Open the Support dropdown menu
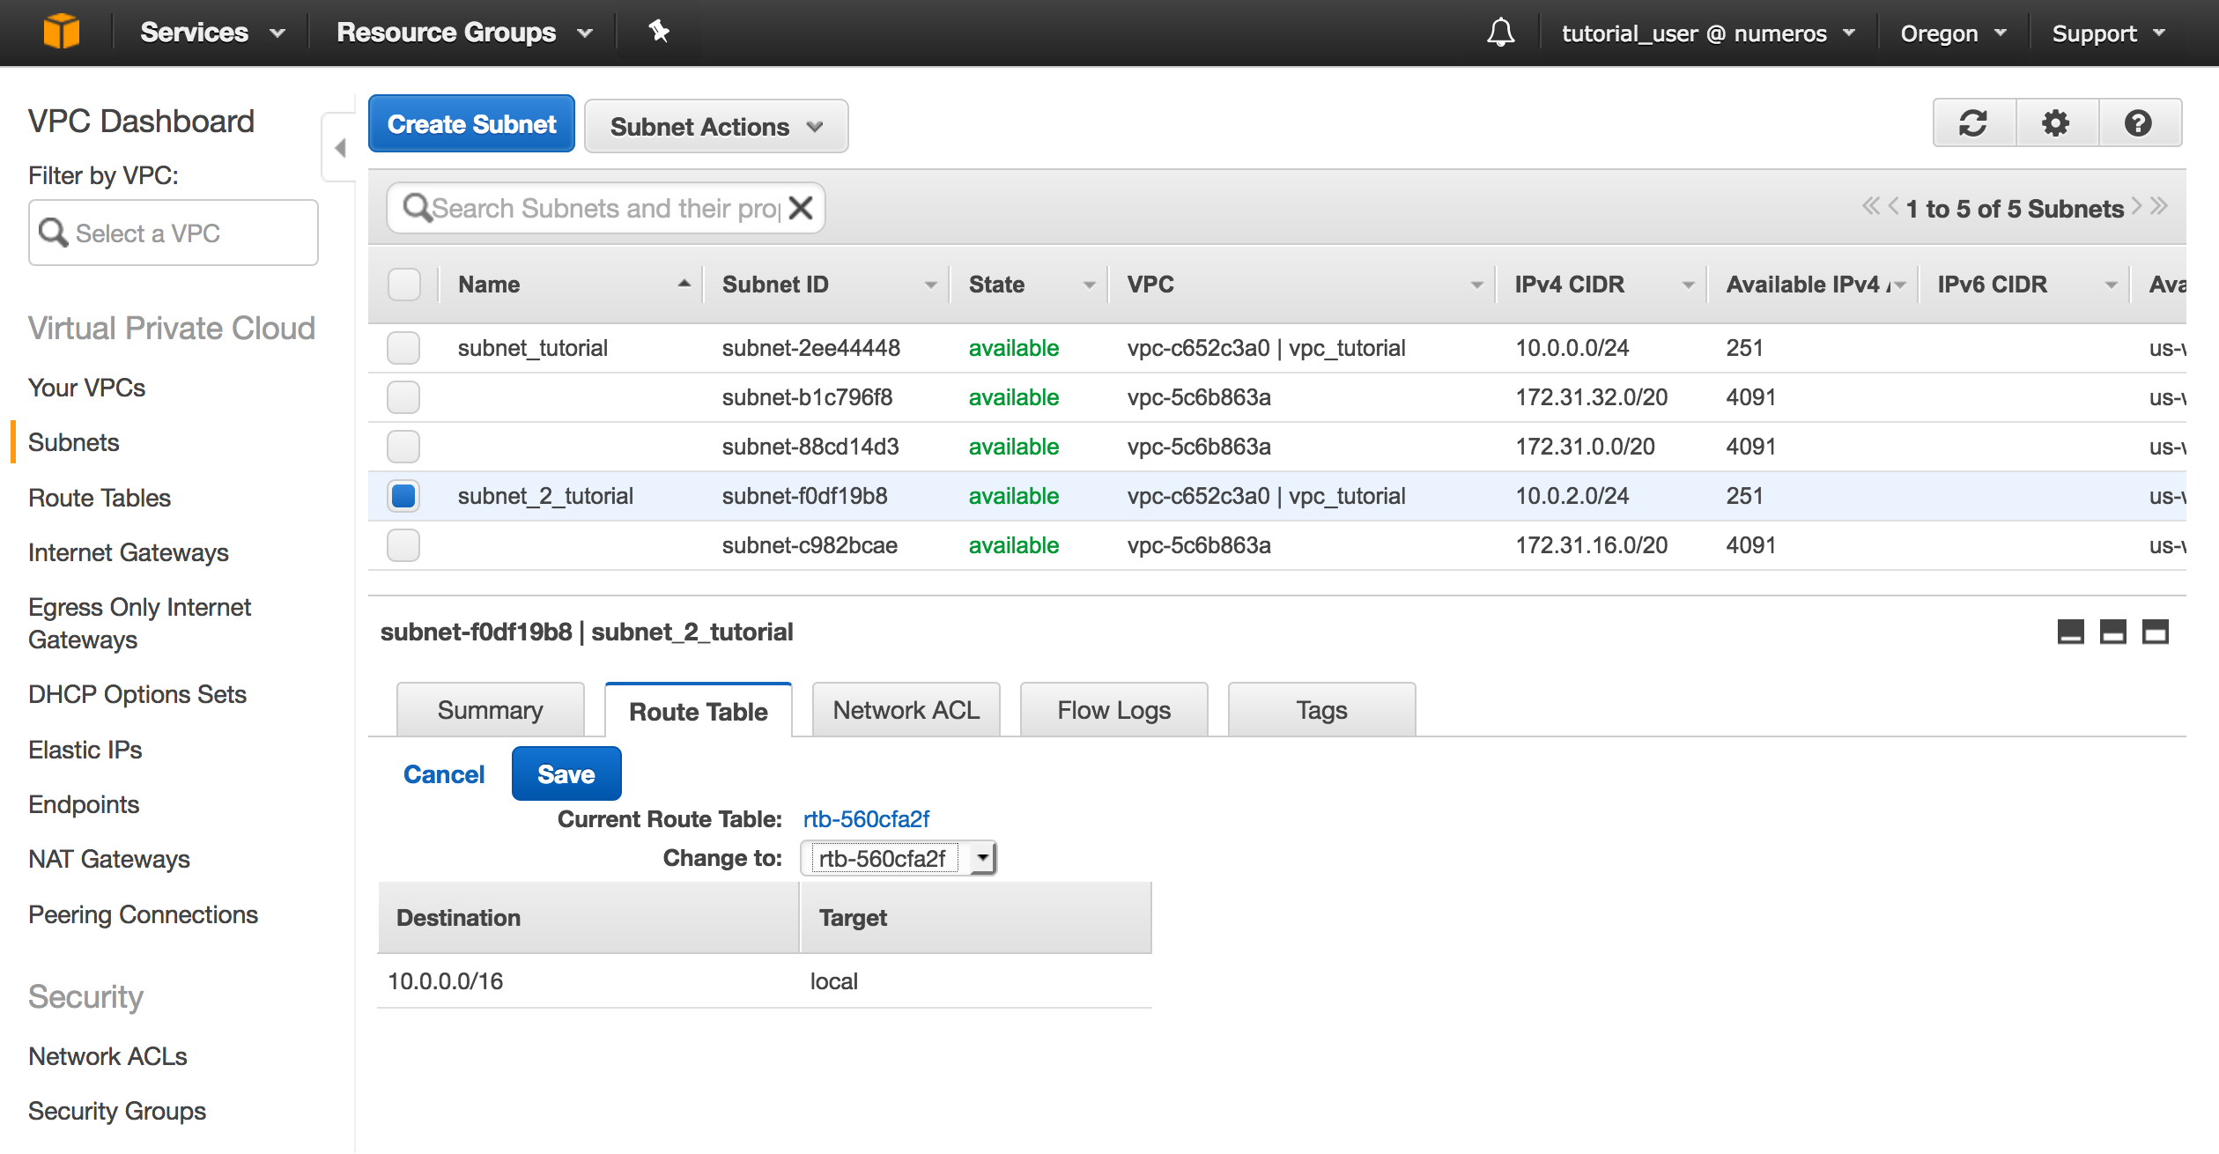 coord(2109,33)
